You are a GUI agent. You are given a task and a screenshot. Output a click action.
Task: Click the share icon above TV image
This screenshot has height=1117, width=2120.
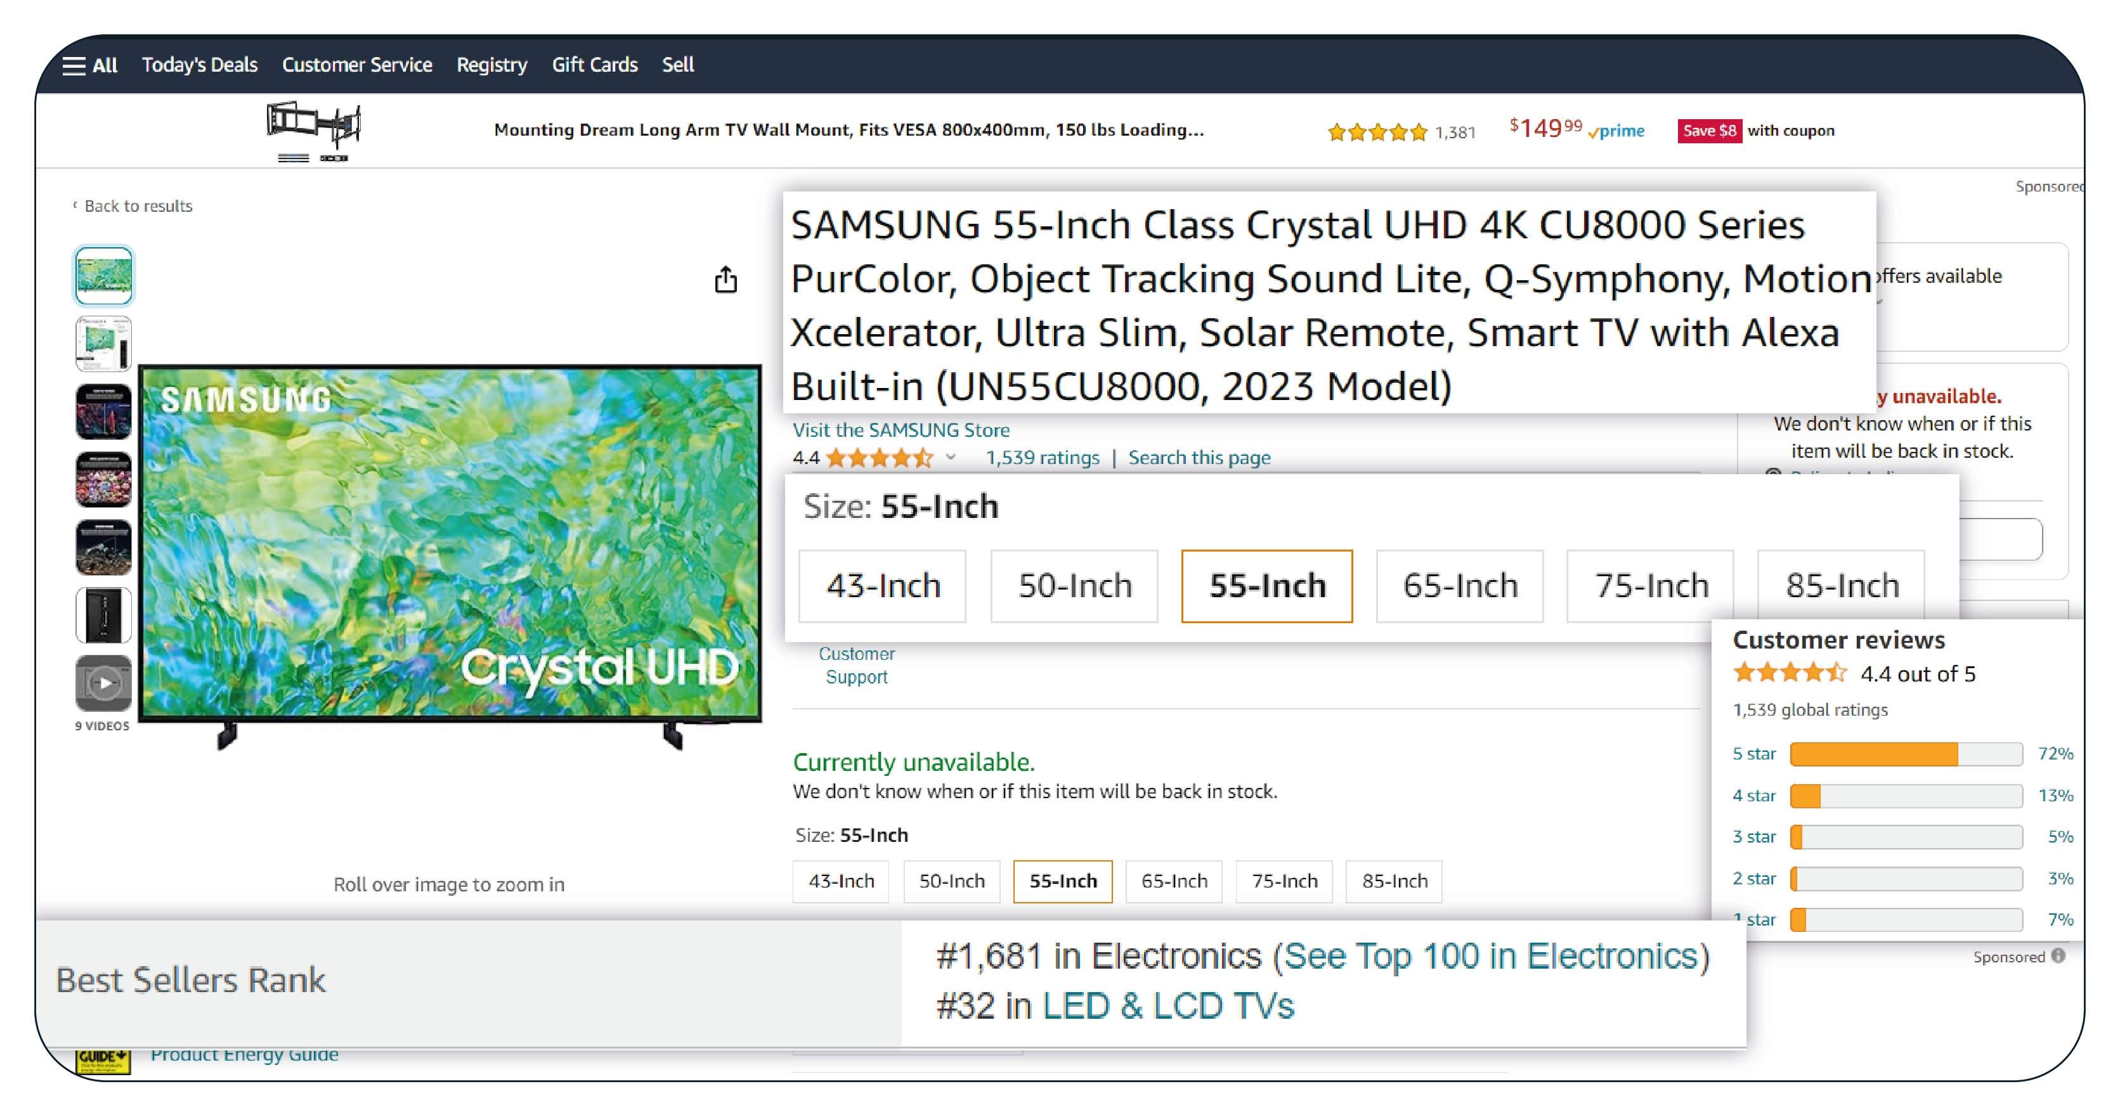[725, 280]
